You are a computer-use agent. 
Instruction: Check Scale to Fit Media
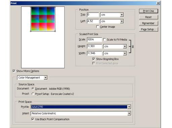(x=104, y=40)
